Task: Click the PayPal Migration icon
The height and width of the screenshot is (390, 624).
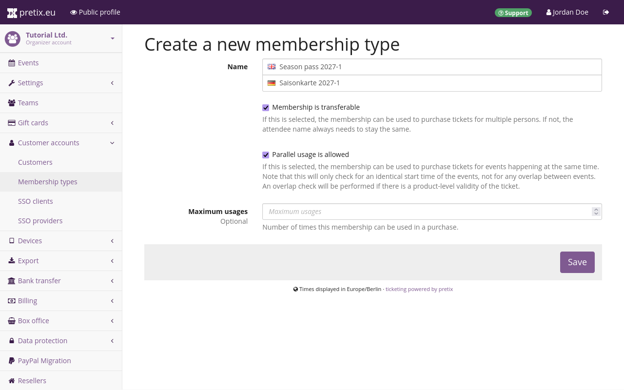Action: click(x=11, y=360)
